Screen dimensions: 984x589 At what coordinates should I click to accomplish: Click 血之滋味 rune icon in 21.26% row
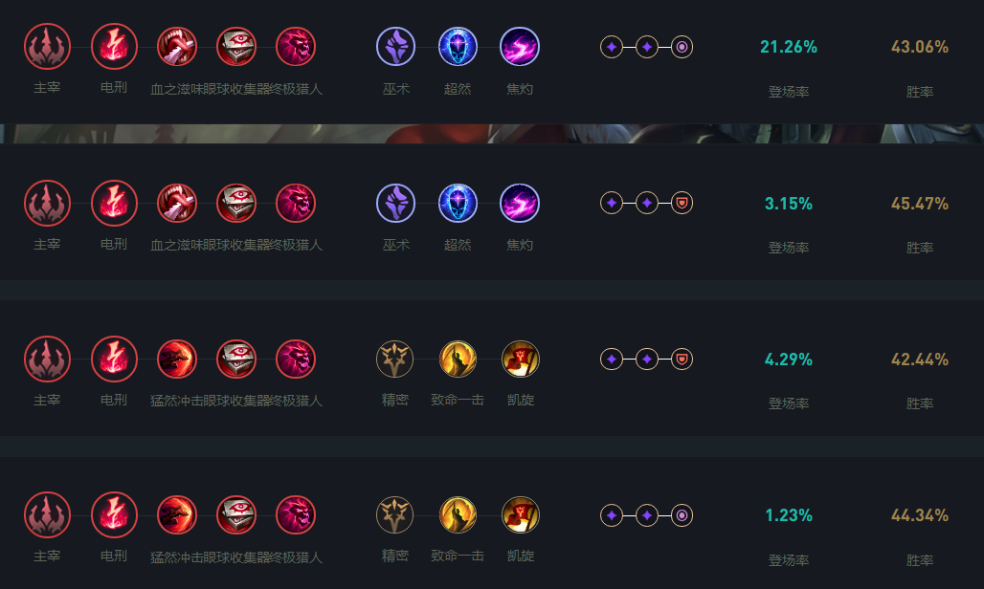177,46
